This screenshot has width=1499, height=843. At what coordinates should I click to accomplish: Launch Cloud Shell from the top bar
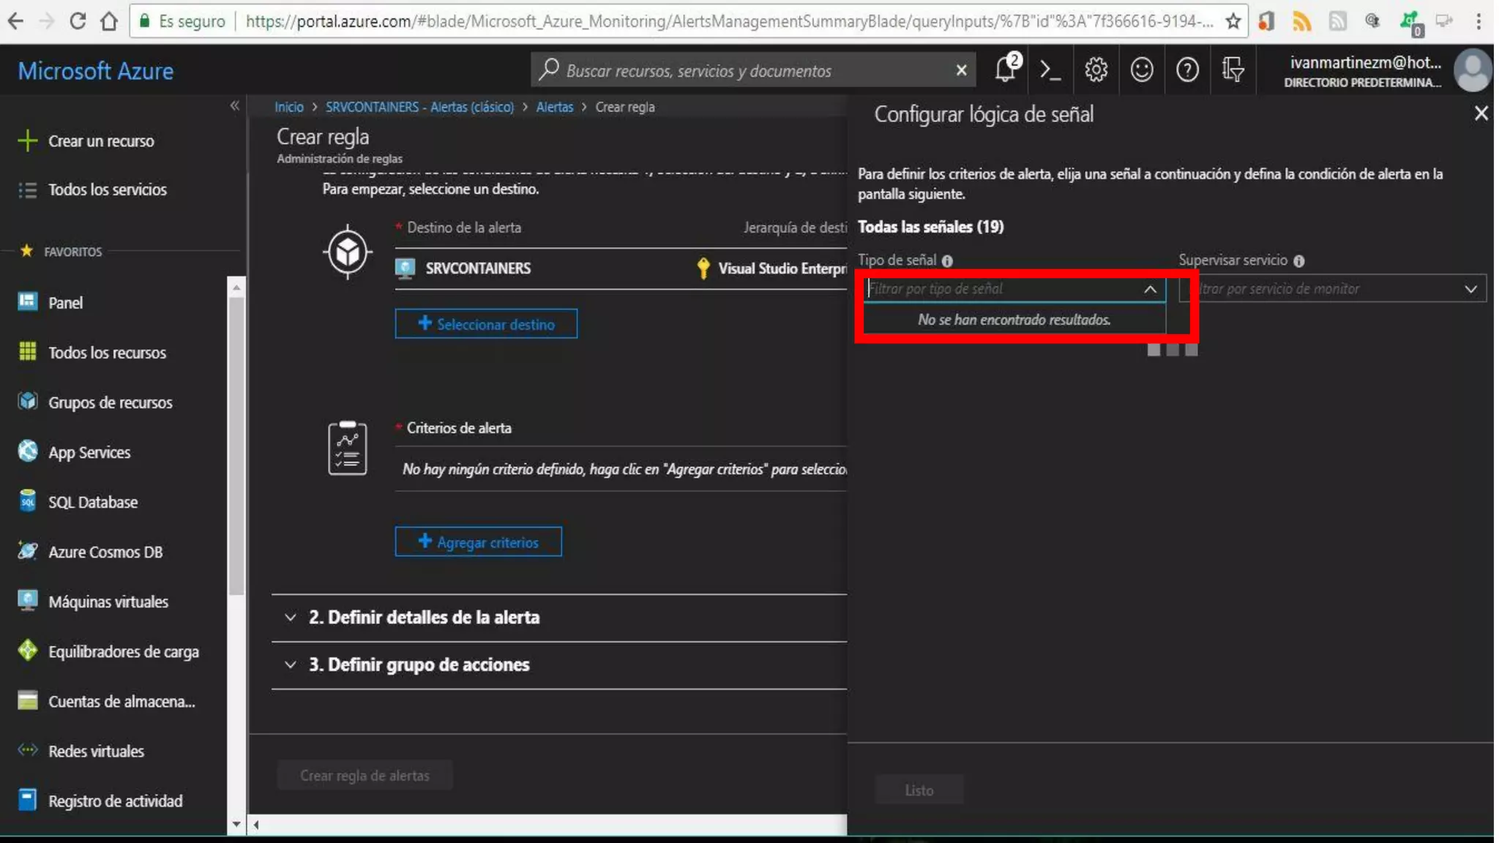coord(1050,70)
